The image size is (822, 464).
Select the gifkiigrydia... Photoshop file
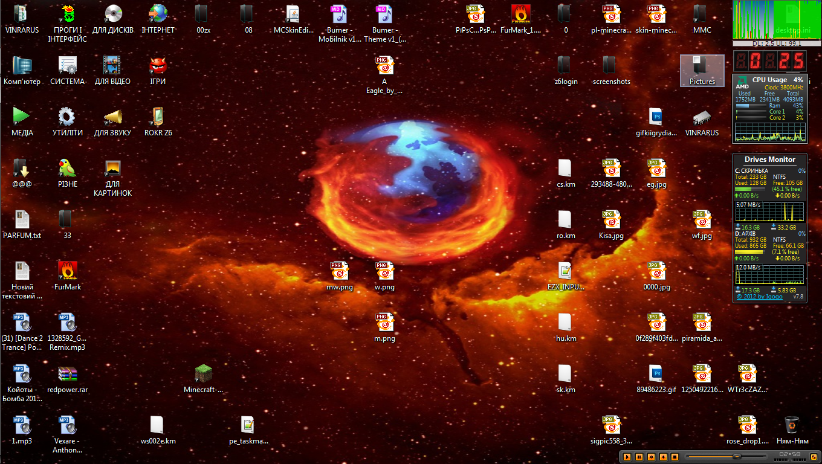click(x=656, y=122)
